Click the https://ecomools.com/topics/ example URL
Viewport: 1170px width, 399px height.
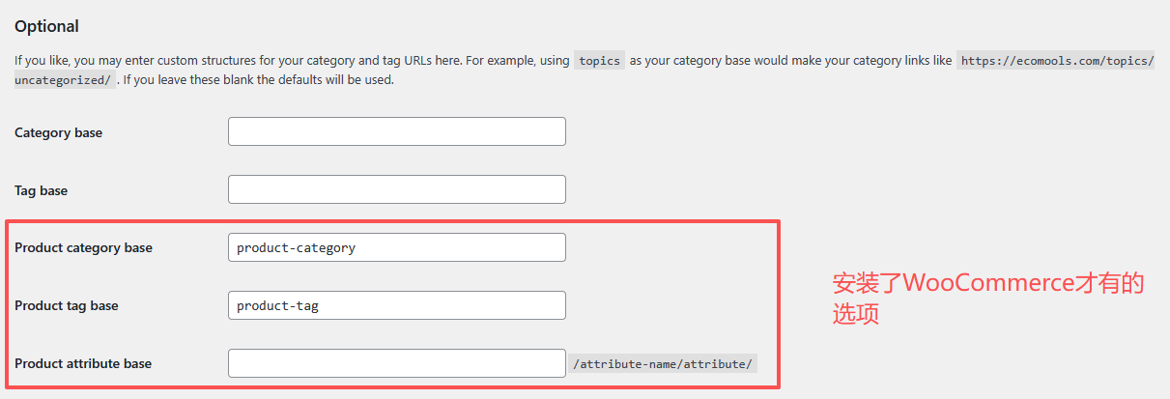pos(1056,60)
